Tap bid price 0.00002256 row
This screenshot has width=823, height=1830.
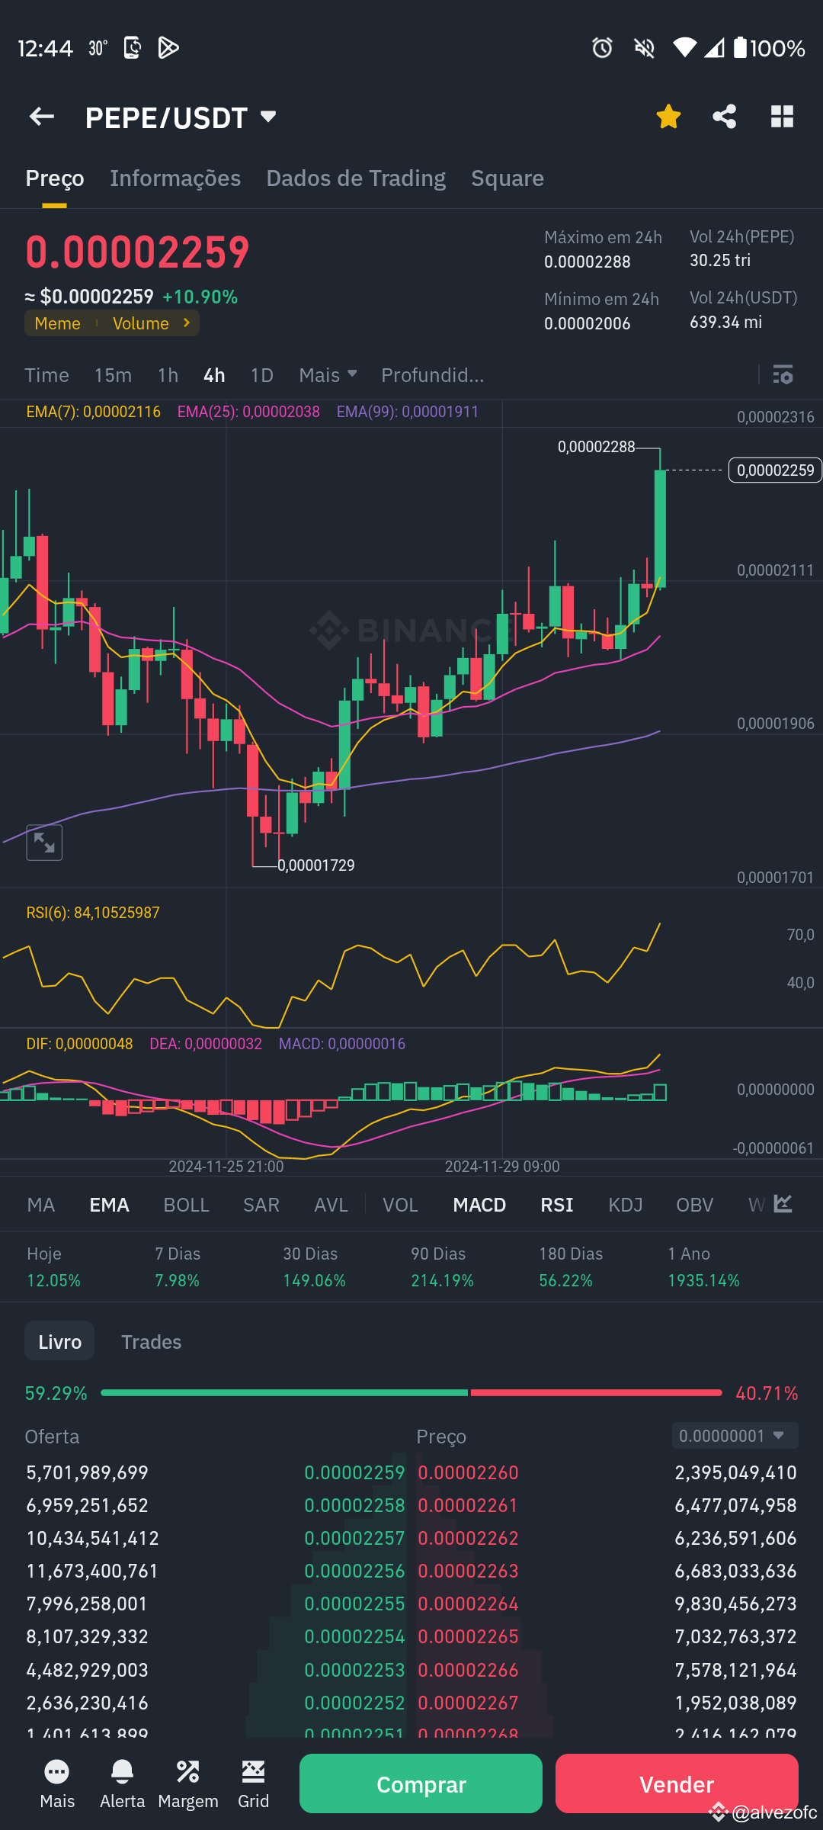tap(354, 1571)
